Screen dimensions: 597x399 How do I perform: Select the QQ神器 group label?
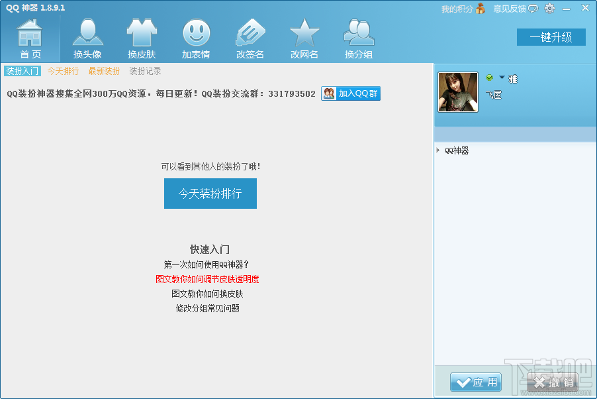coord(457,150)
